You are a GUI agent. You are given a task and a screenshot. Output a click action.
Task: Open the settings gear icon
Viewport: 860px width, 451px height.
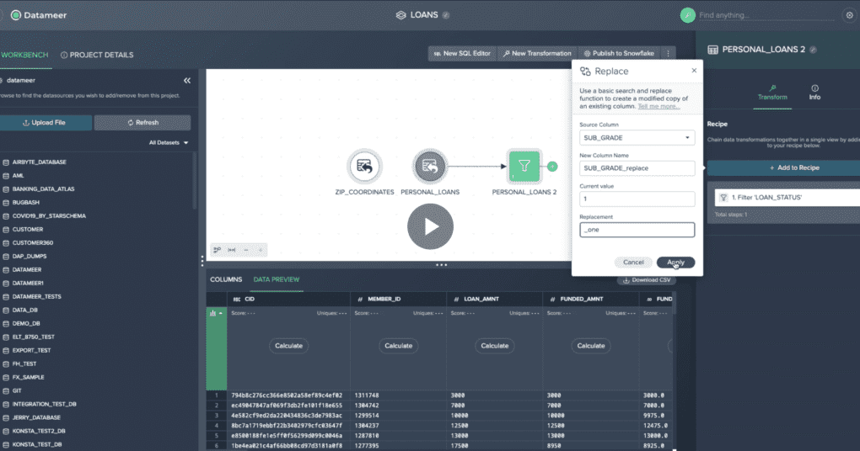(x=850, y=15)
